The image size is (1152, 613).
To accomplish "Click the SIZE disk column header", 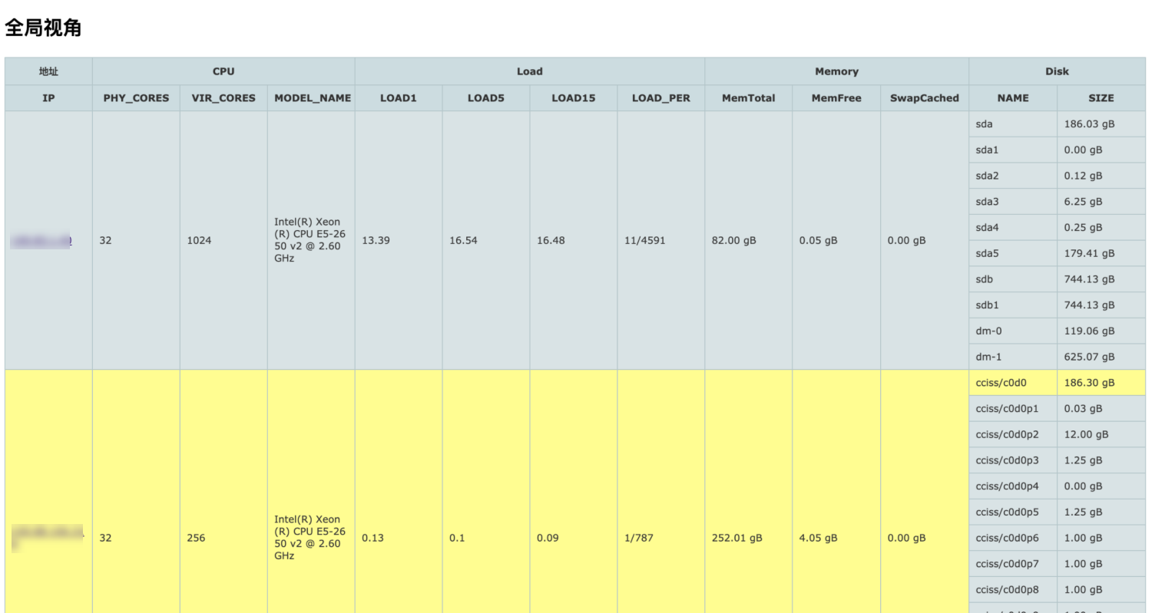I will coord(1101,98).
